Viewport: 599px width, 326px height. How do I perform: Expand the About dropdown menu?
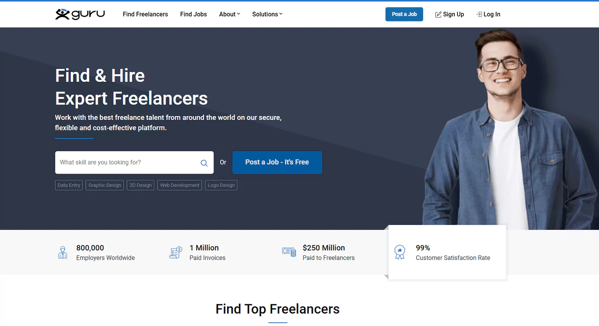(x=229, y=14)
